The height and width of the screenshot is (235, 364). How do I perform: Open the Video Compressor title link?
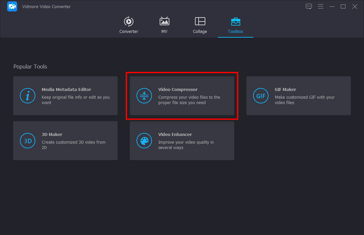177,90
